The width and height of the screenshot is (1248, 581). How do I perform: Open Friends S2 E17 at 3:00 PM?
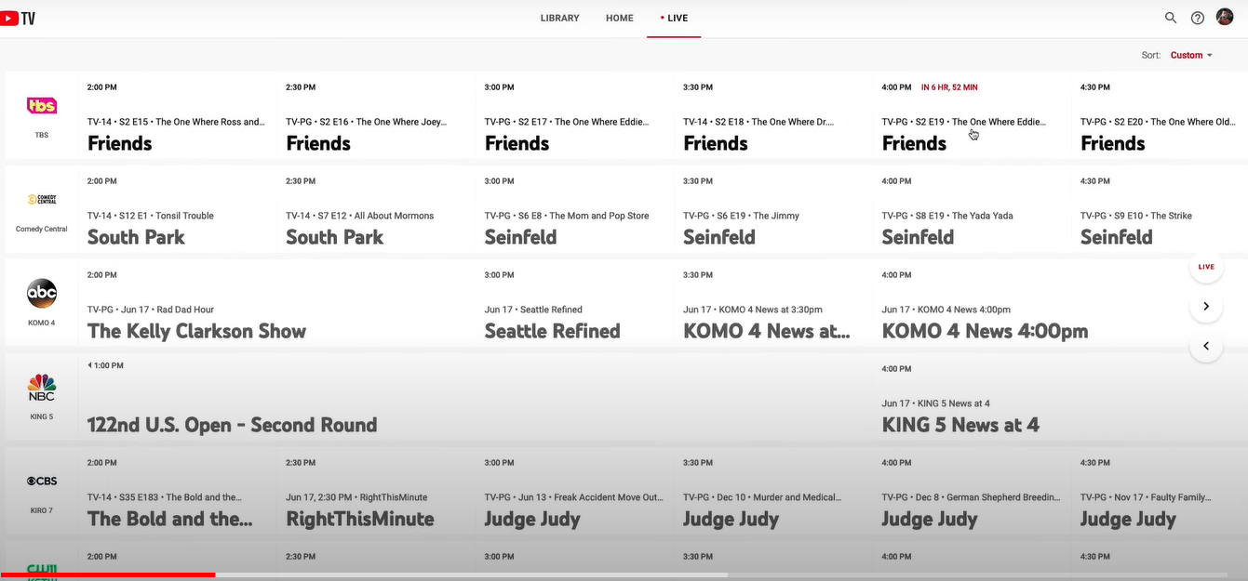click(x=575, y=115)
